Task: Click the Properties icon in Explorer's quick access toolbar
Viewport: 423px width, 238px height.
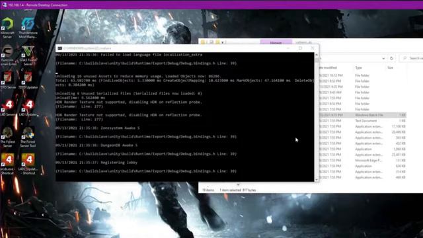Action: click(211, 42)
